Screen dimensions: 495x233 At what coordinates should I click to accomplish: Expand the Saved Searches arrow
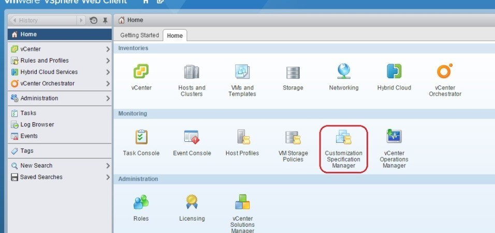click(108, 177)
